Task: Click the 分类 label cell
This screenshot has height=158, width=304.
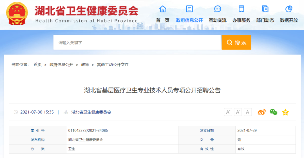Action: pyautogui.click(x=38, y=149)
